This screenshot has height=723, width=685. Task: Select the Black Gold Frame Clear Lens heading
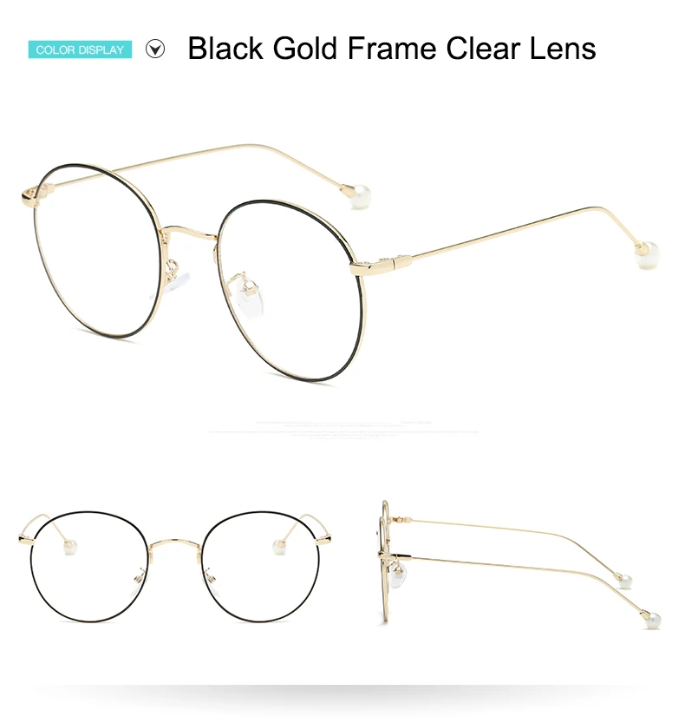pos(392,48)
